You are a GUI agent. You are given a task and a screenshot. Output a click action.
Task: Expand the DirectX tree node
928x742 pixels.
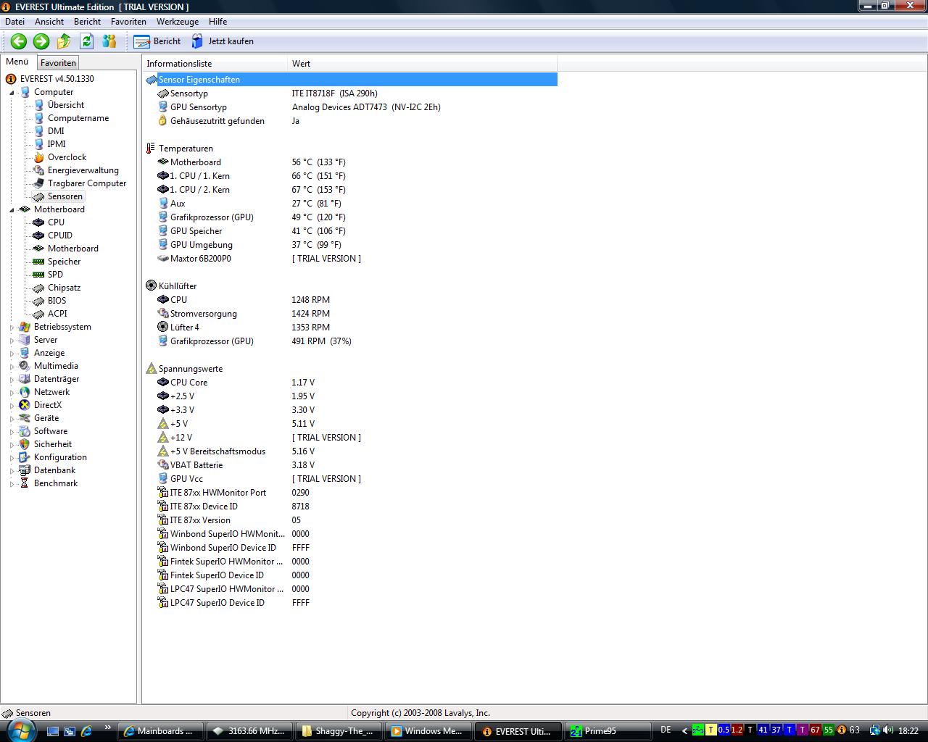point(12,406)
